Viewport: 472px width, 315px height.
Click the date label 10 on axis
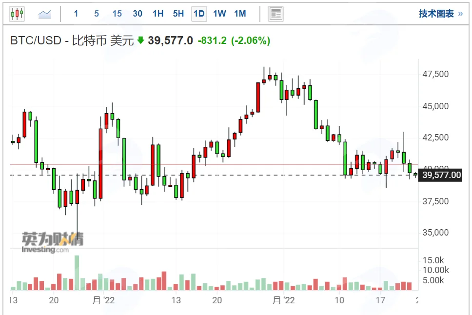point(339,300)
